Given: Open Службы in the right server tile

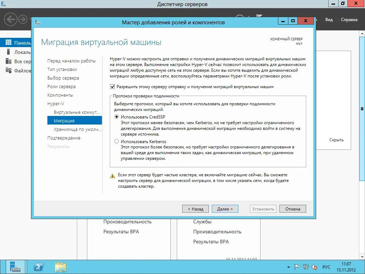Looking at the screenshot, I should pyautogui.click(x=202, y=222).
